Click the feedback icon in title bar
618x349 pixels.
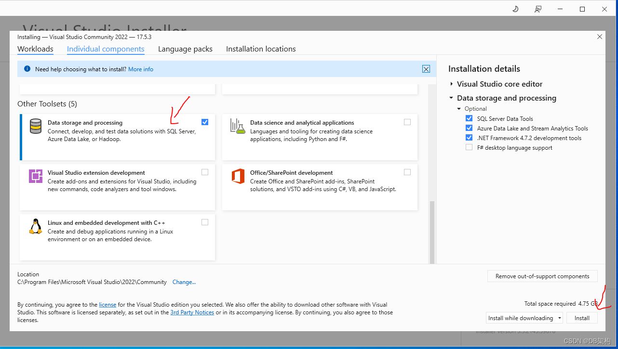(x=538, y=9)
